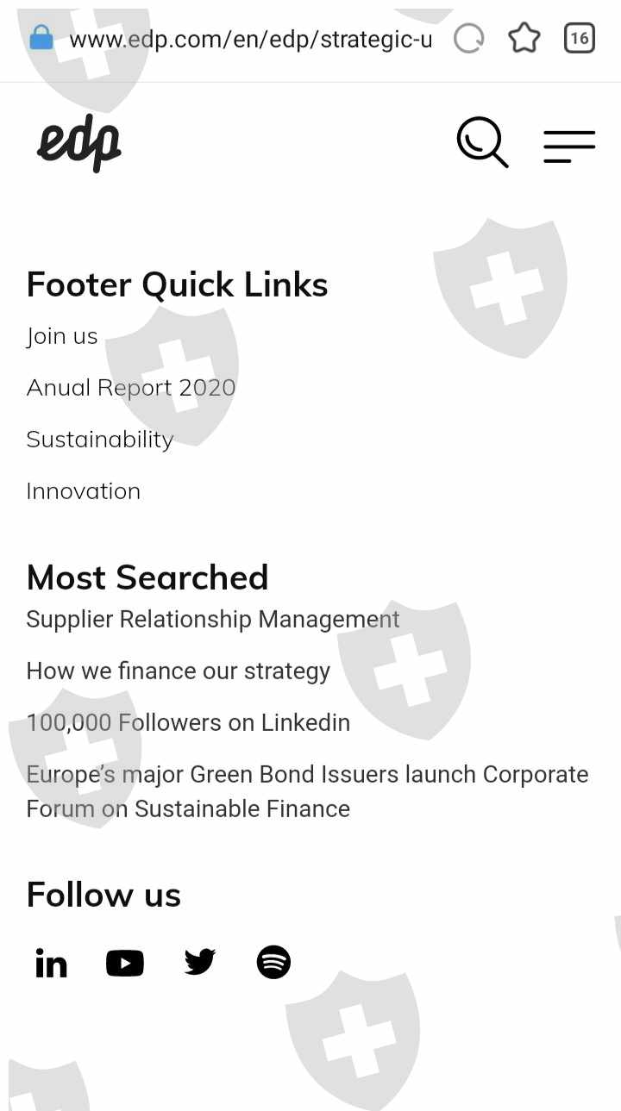Open the EDP LinkedIn page icon
Viewport: 621px width, 1111px height.
(51, 963)
